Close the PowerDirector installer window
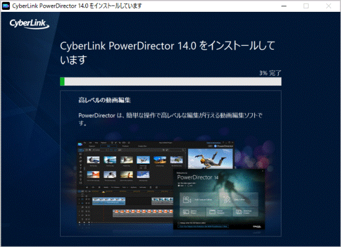The height and width of the screenshot is (247, 341). 329,6
